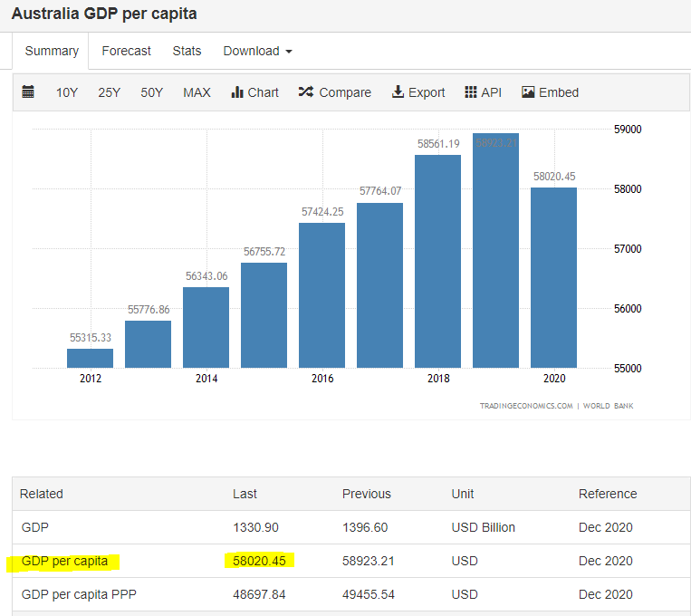Click the Export download icon

pyautogui.click(x=398, y=91)
